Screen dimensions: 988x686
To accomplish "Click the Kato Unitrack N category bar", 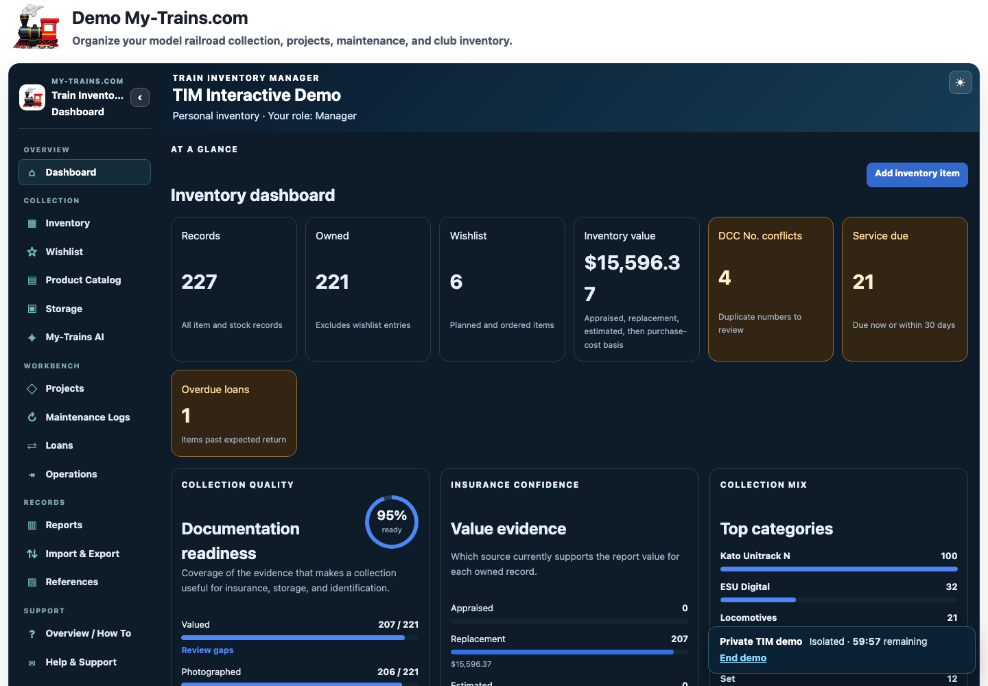I will tap(839, 569).
